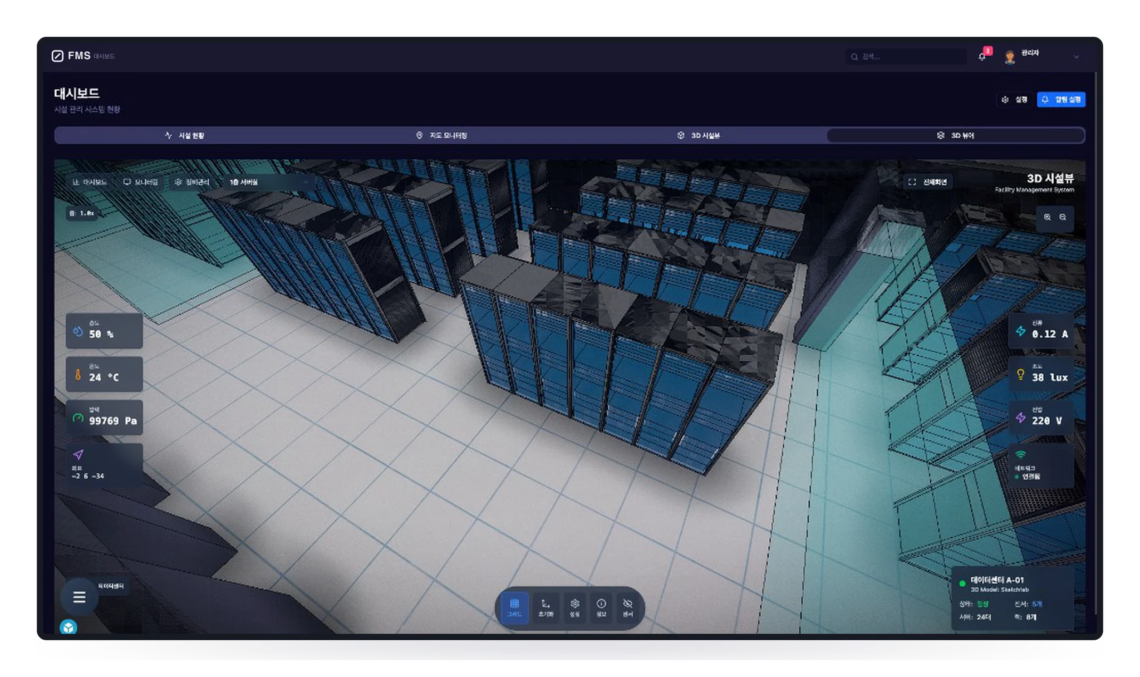The width and height of the screenshot is (1140, 677).
Task: Zoom out the 3D view
Action: pos(1063,217)
